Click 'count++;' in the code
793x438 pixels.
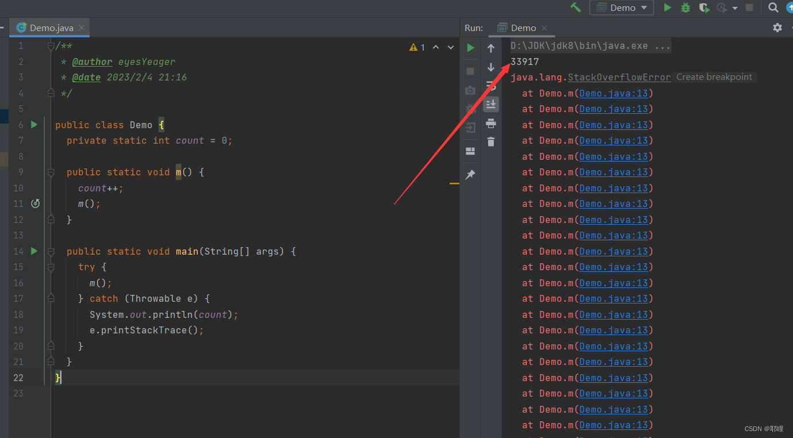coord(101,188)
